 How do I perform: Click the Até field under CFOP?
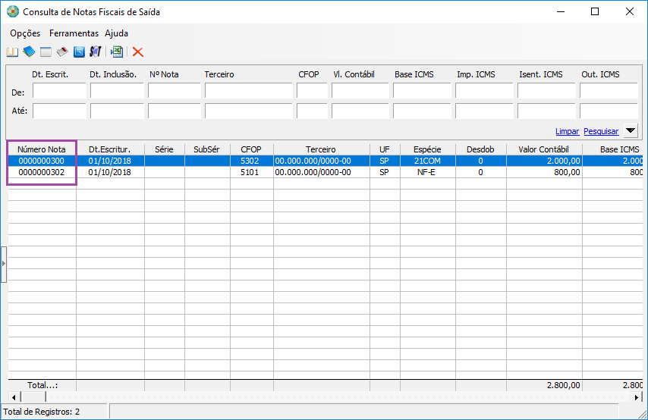(x=311, y=111)
